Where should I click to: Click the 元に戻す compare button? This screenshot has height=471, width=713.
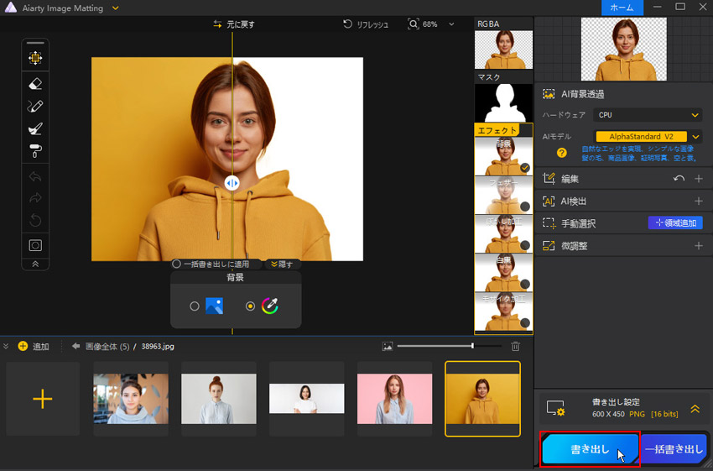tap(234, 24)
